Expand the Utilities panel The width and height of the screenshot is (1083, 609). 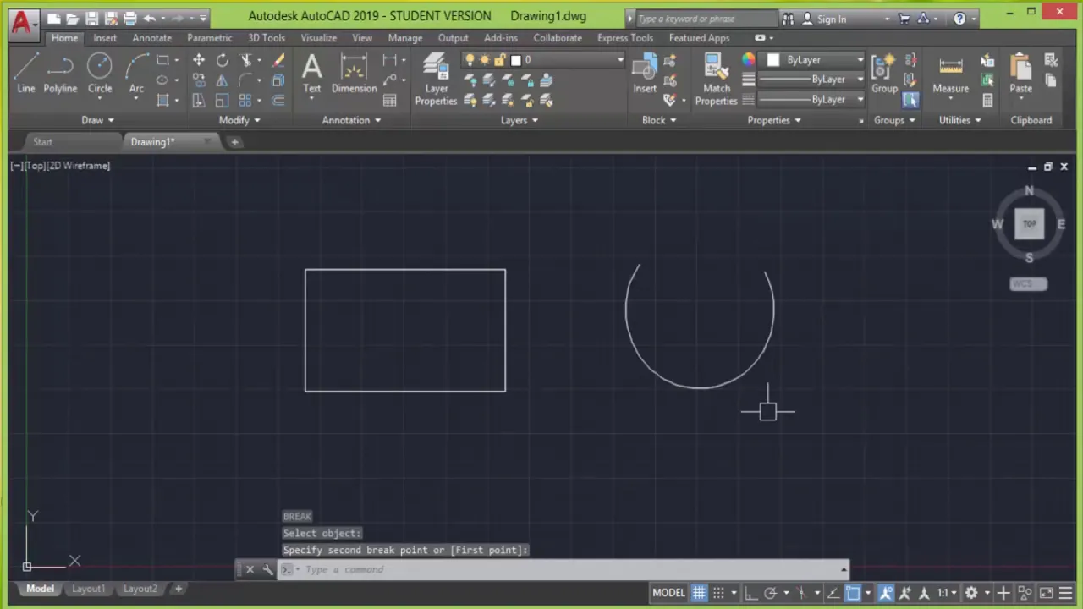click(959, 120)
